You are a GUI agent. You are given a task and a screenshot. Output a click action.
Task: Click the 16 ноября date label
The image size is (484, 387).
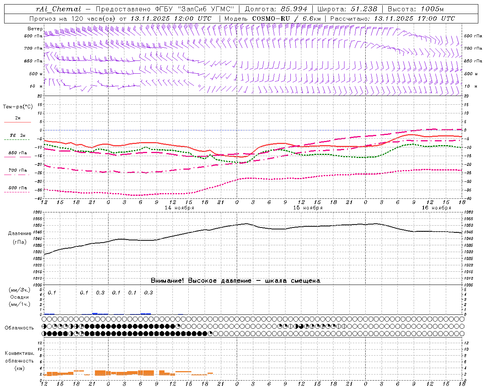point(436,207)
